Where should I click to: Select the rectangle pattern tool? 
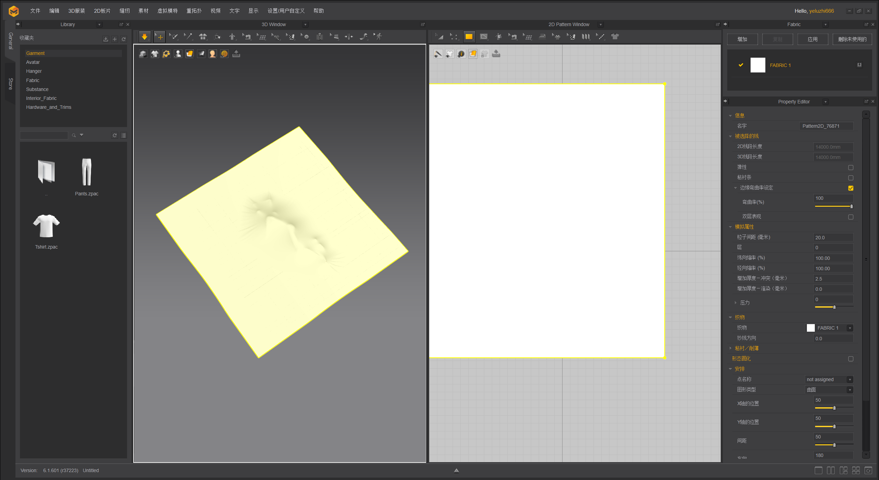click(469, 37)
